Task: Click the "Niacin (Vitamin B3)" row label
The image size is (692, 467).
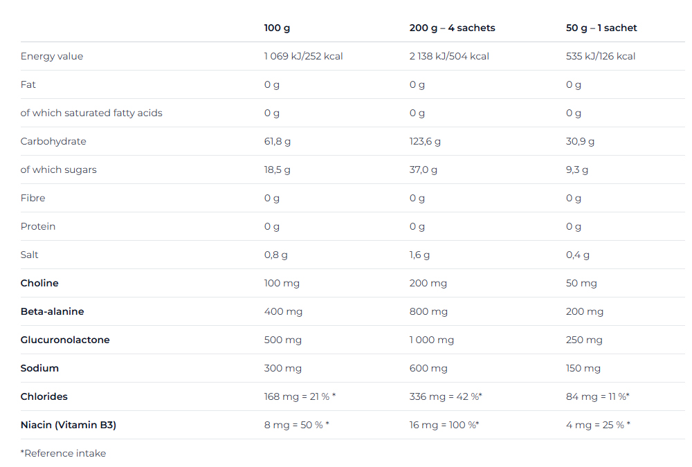Action: click(x=69, y=425)
